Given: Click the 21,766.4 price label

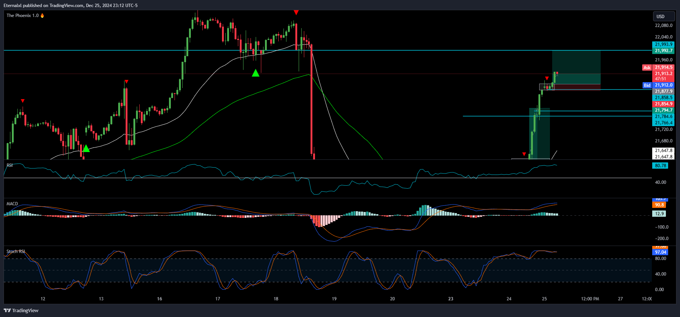Looking at the screenshot, I should [x=663, y=123].
